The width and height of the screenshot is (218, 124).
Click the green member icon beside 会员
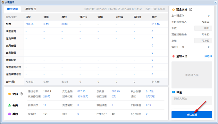(9, 105)
